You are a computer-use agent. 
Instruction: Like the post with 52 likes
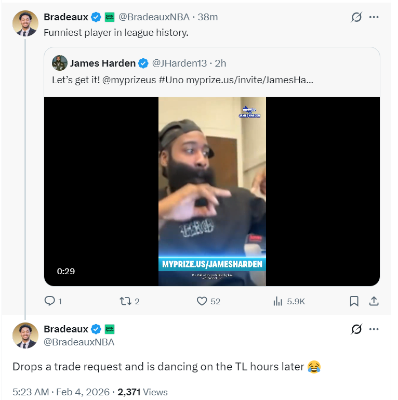203,301
